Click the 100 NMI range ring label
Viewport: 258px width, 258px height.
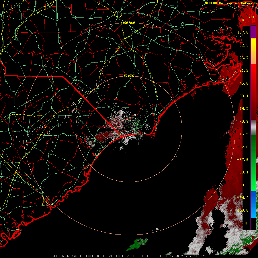(x=129, y=23)
